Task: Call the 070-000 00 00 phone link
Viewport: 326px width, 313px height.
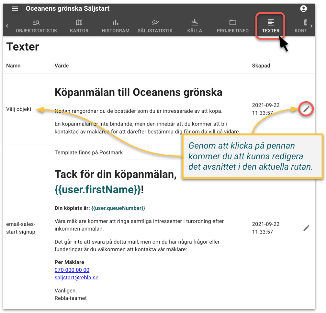Action: 72,270
